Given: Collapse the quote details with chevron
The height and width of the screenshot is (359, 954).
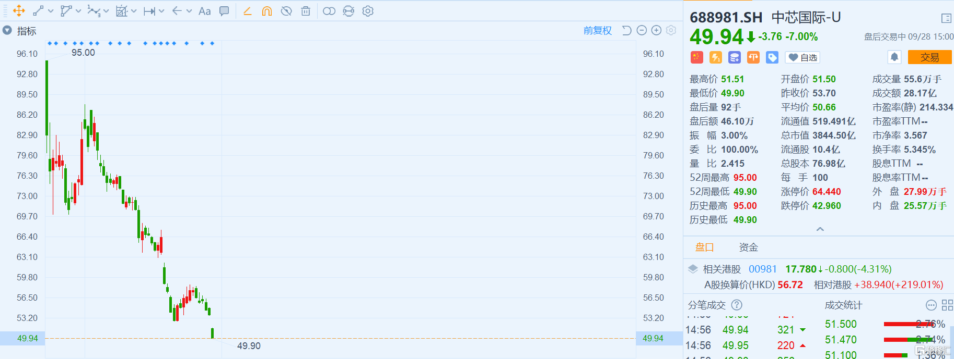Looking at the screenshot, I should click(820, 229).
